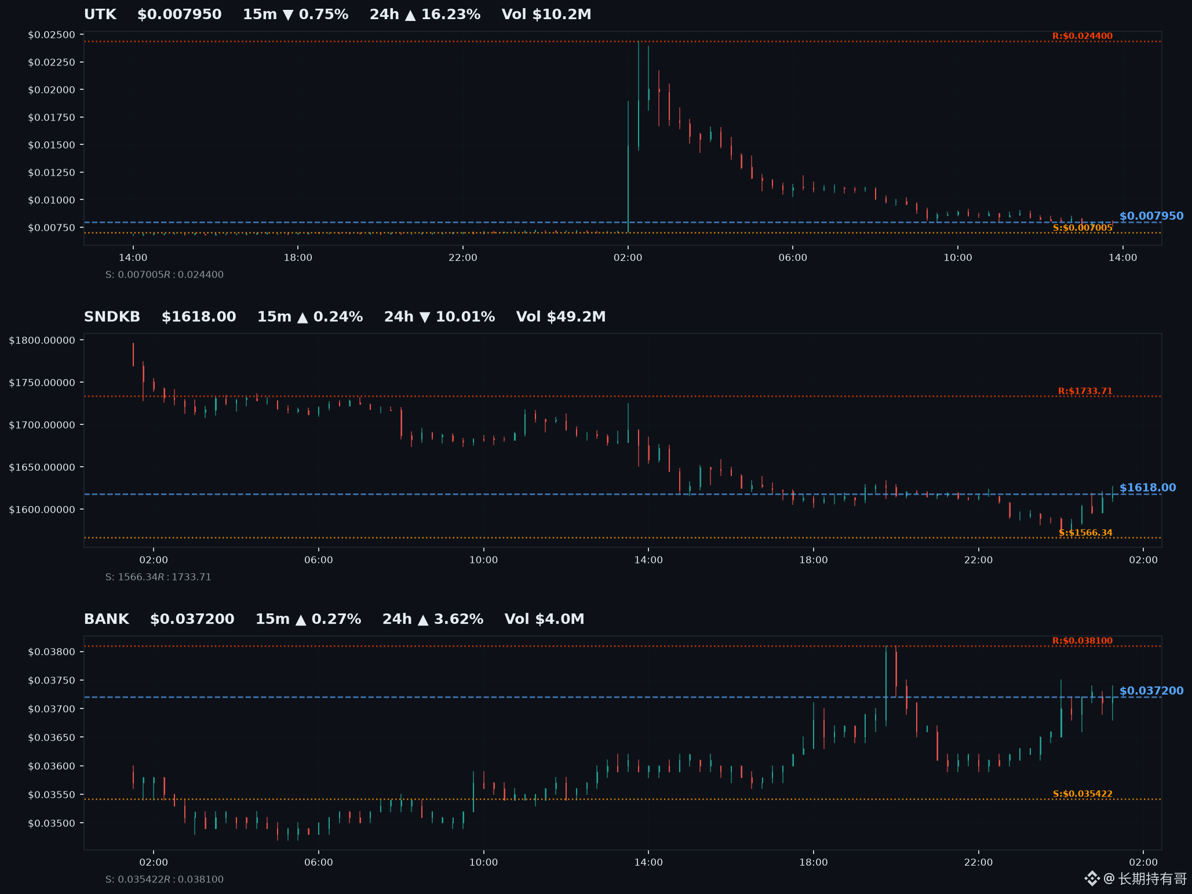The width and height of the screenshot is (1192, 894).
Task: Click the resistance label R:$0.024400
Action: click(x=1082, y=36)
